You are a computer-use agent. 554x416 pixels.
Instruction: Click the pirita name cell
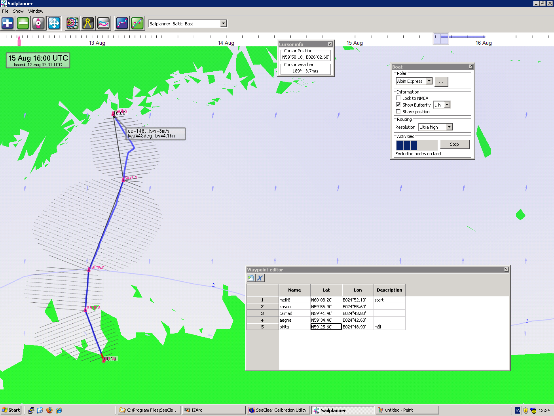[x=294, y=327]
